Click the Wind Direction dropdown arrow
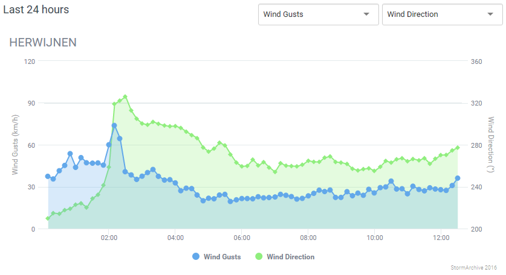506x275 pixels. tap(490, 14)
